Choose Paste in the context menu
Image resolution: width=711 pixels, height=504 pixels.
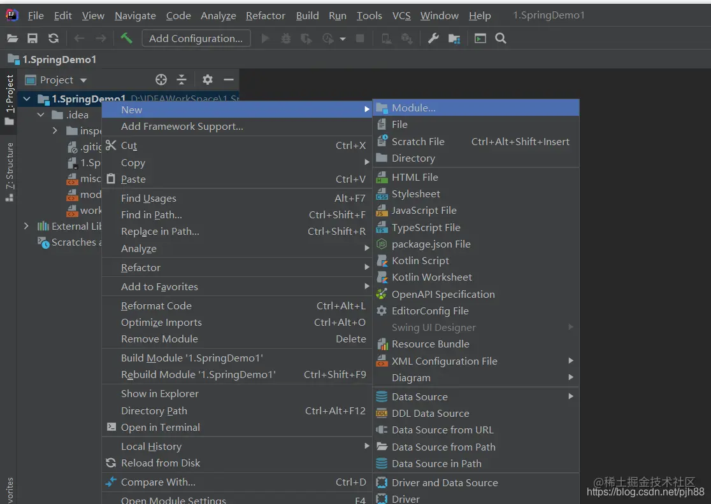pyautogui.click(x=237, y=179)
